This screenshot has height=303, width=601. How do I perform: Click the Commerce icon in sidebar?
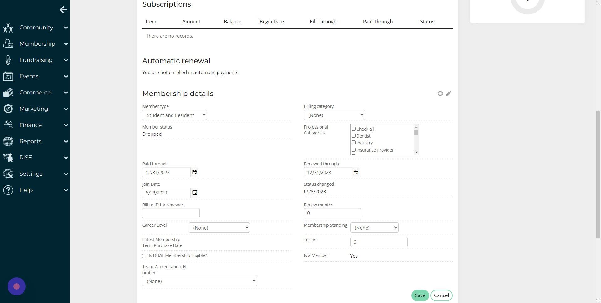8,93
